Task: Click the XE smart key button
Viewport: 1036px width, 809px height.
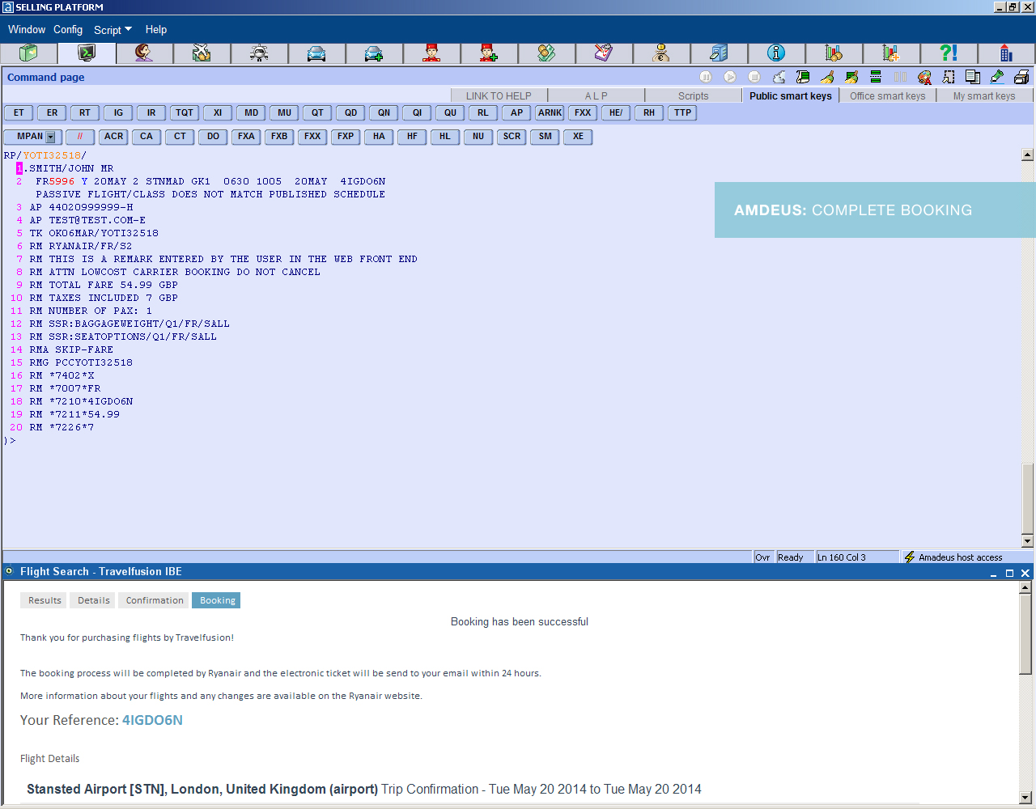Action: [x=578, y=137]
